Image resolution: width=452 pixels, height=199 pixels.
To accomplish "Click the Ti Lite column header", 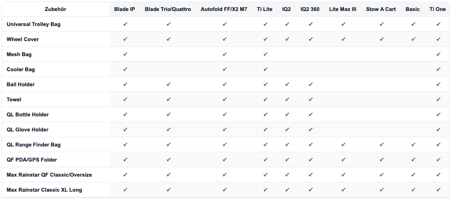I will (x=265, y=9).
